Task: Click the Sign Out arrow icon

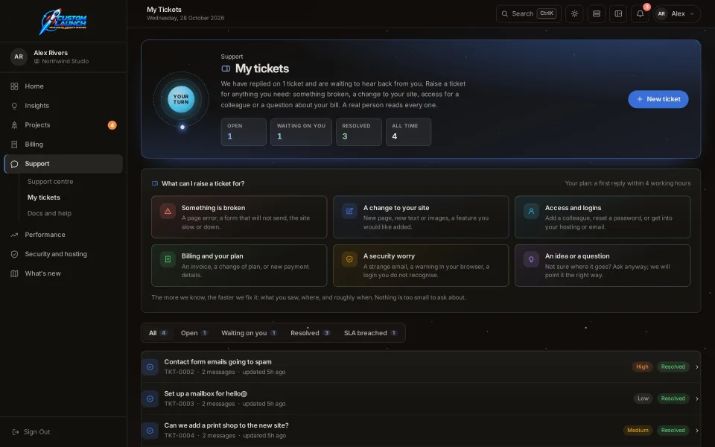Action: pyautogui.click(x=16, y=431)
